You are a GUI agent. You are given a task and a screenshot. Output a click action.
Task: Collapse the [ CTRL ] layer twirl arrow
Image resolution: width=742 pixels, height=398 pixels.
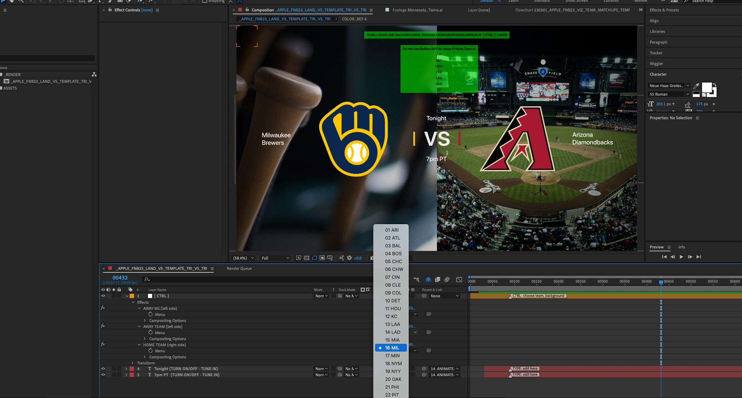pos(127,296)
